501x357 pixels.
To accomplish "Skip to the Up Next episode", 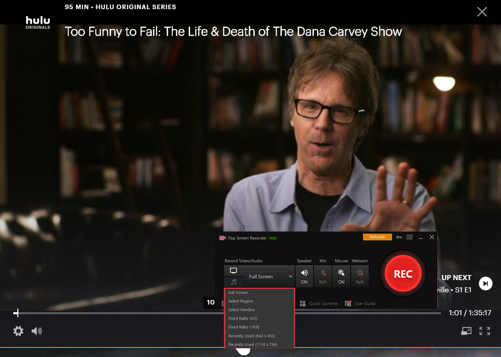I will click(x=486, y=284).
